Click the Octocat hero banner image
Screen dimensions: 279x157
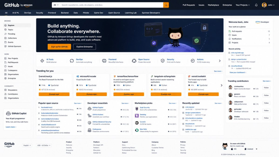click(175, 37)
